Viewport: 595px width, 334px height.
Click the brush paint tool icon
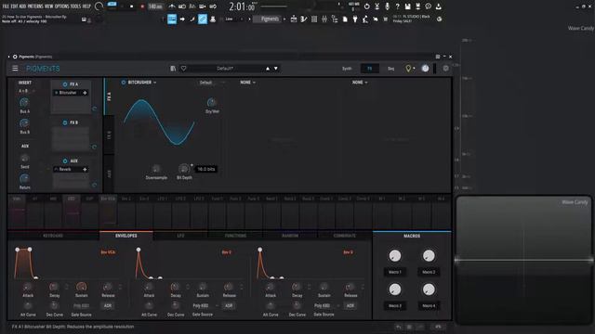pyautogui.click(x=192, y=19)
